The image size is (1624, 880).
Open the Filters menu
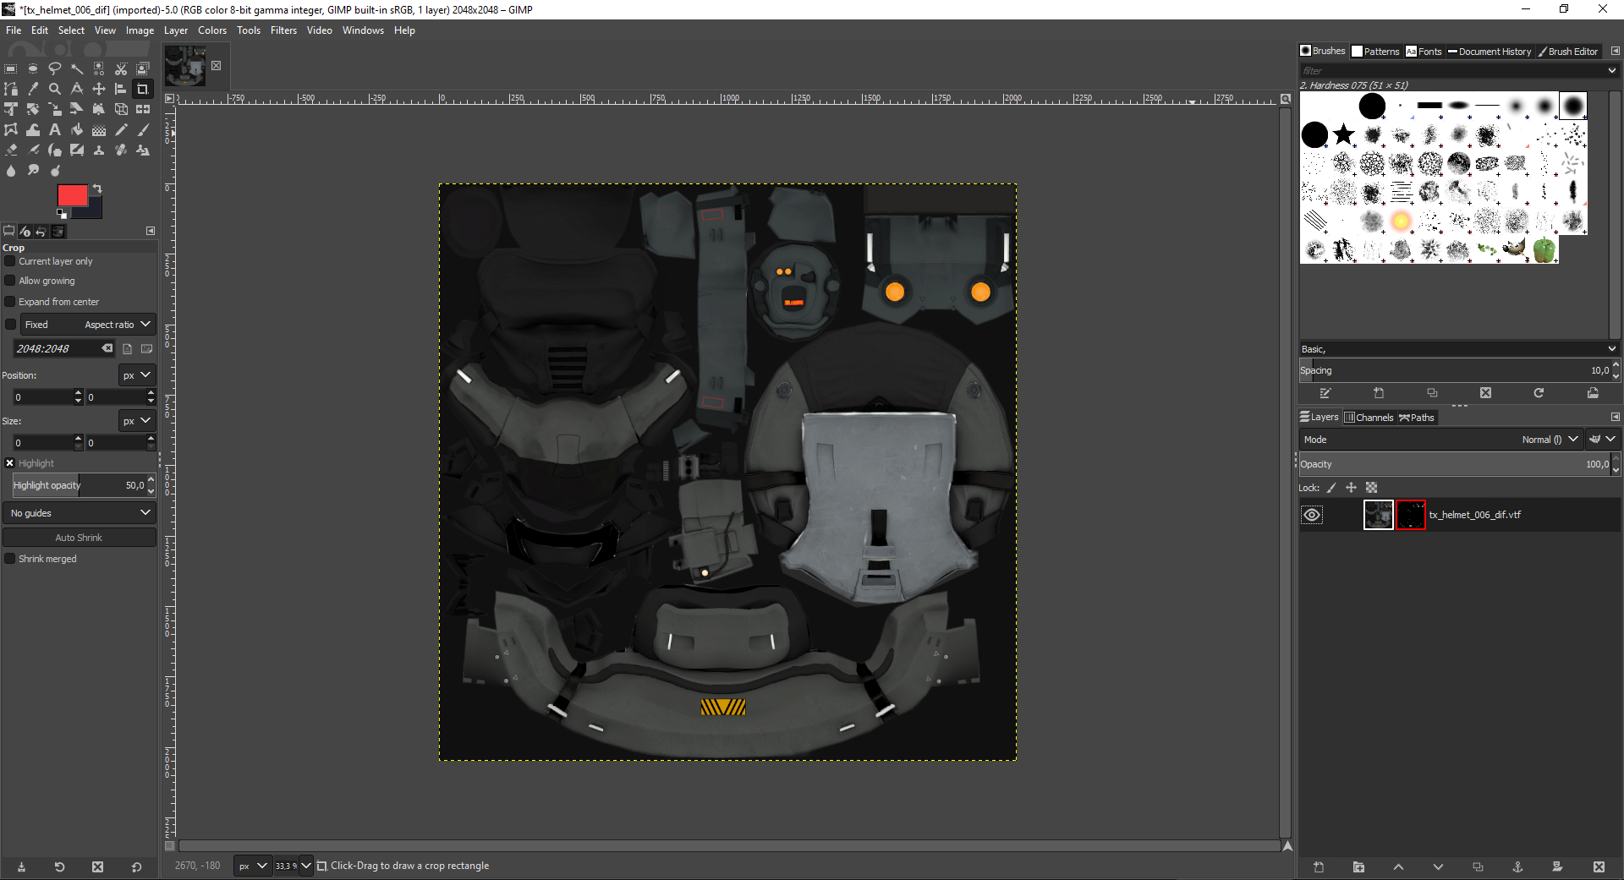283,30
